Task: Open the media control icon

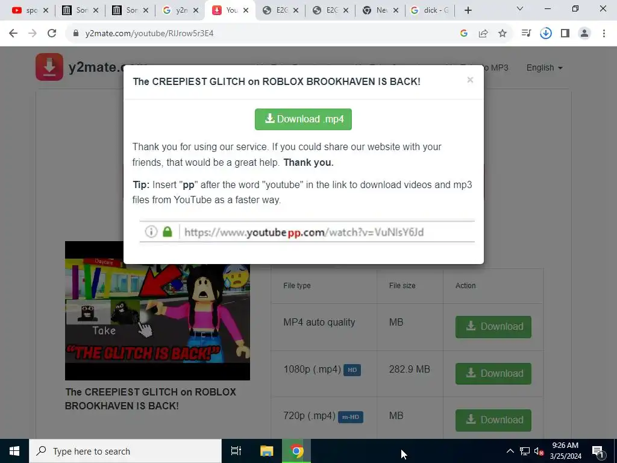Action: [x=526, y=34]
